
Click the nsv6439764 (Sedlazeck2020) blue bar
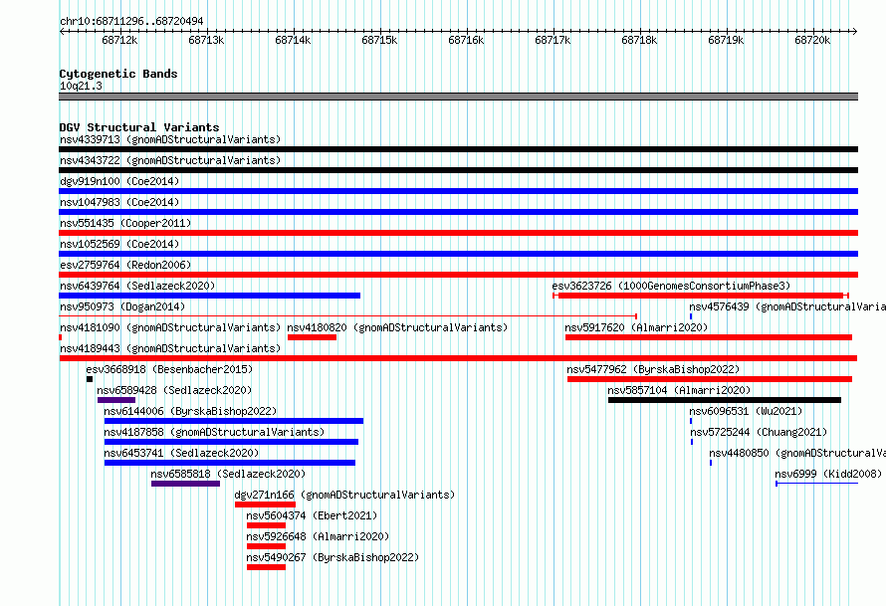(210, 296)
